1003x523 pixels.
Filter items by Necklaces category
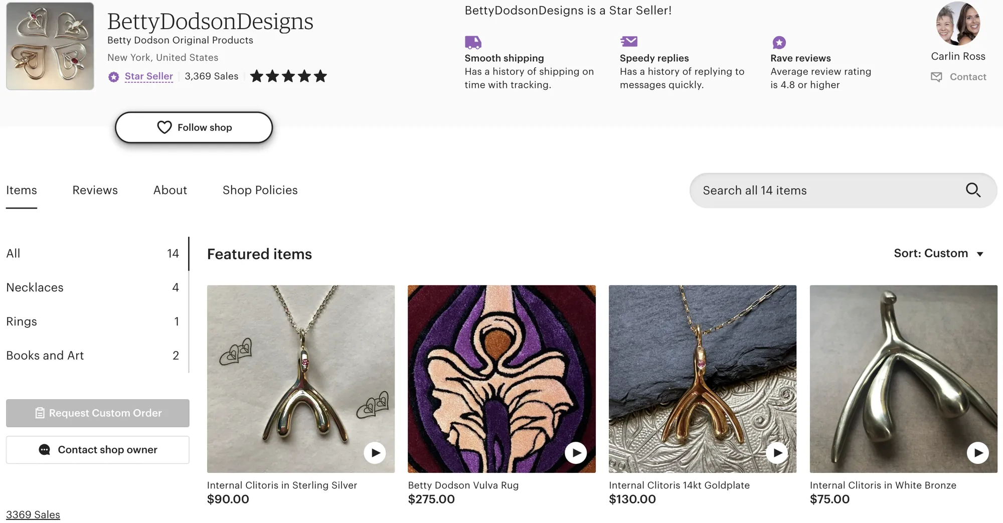35,287
